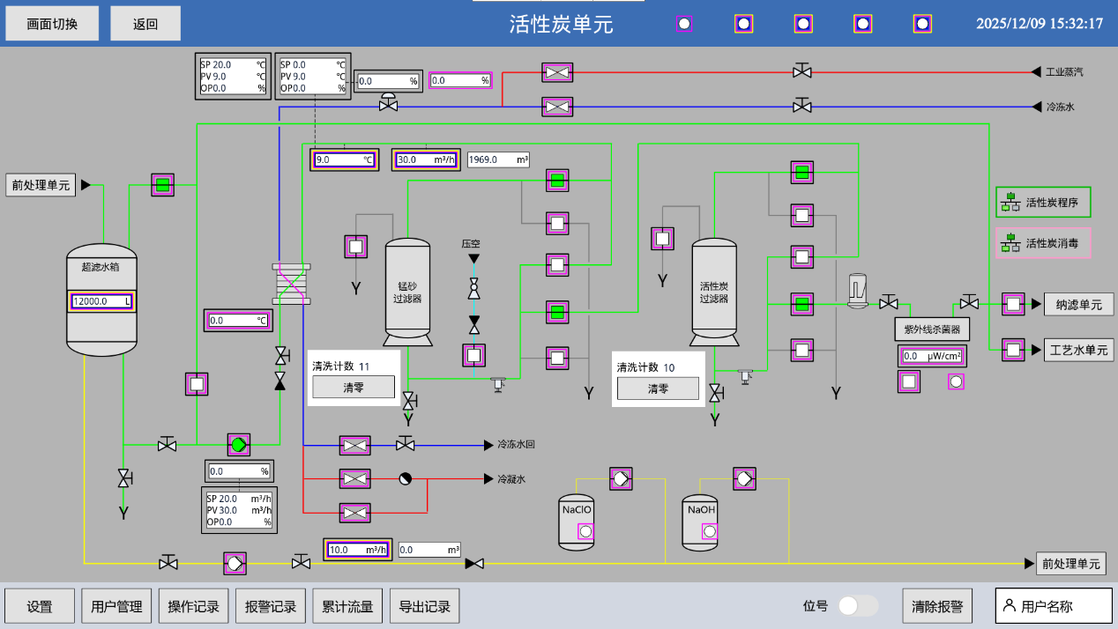Click the 紫外线杀菌器 lamp icon
Image resolution: width=1118 pixels, height=629 pixels.
[x=858, y=291]
